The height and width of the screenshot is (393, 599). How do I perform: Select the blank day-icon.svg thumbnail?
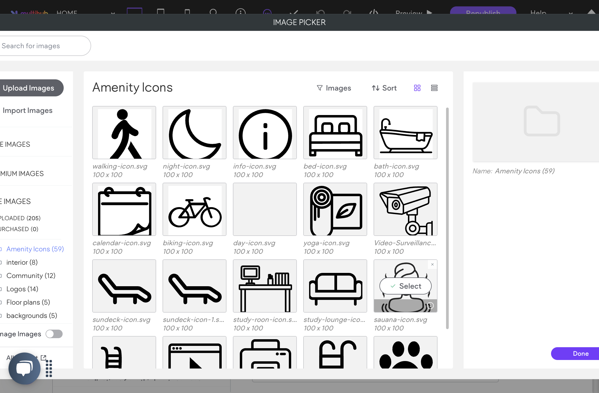point(265,209)
